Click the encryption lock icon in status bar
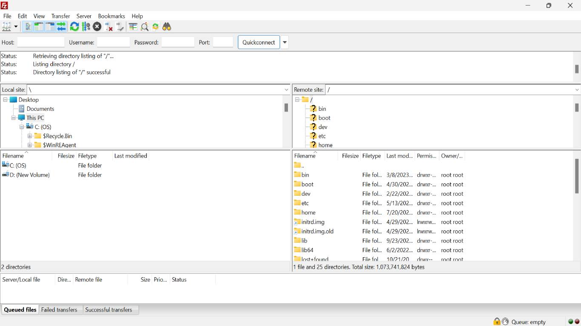 (x=497, y=322)
